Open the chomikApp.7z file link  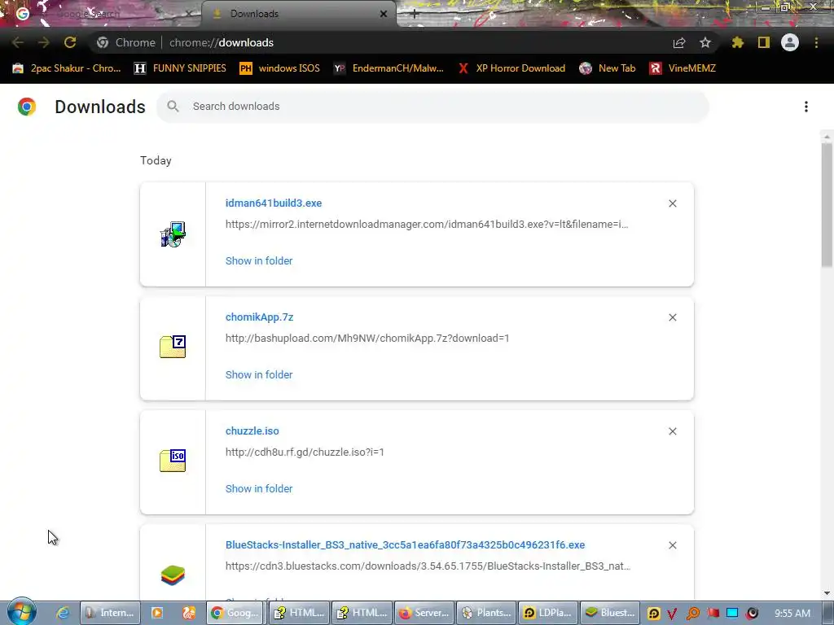(260, 317)
